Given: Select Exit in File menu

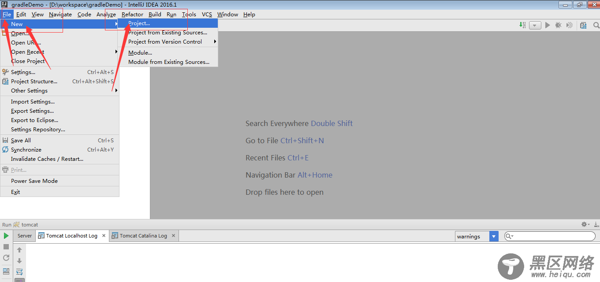Looking at the screenshot, I should point(60,192).
